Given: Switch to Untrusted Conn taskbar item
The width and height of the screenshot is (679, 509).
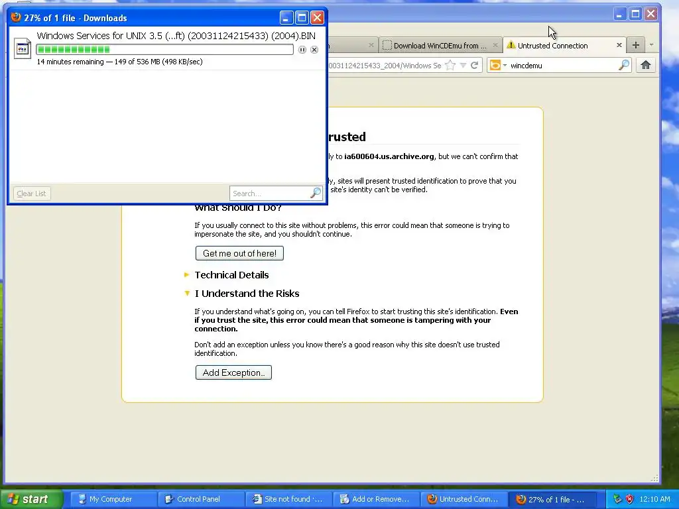Looking at the screenshot, I should [x=463, y=499].
